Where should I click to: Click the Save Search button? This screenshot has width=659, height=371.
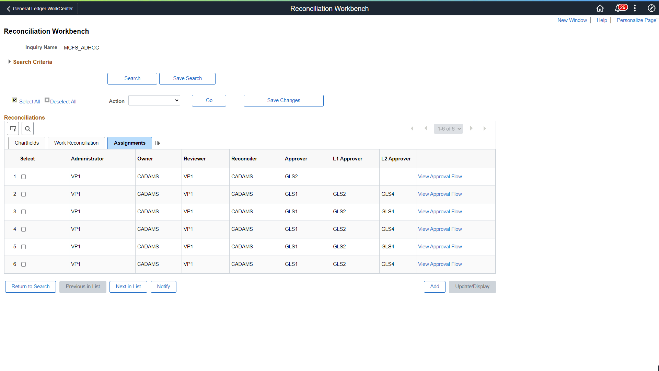click(x=187, y=78)
